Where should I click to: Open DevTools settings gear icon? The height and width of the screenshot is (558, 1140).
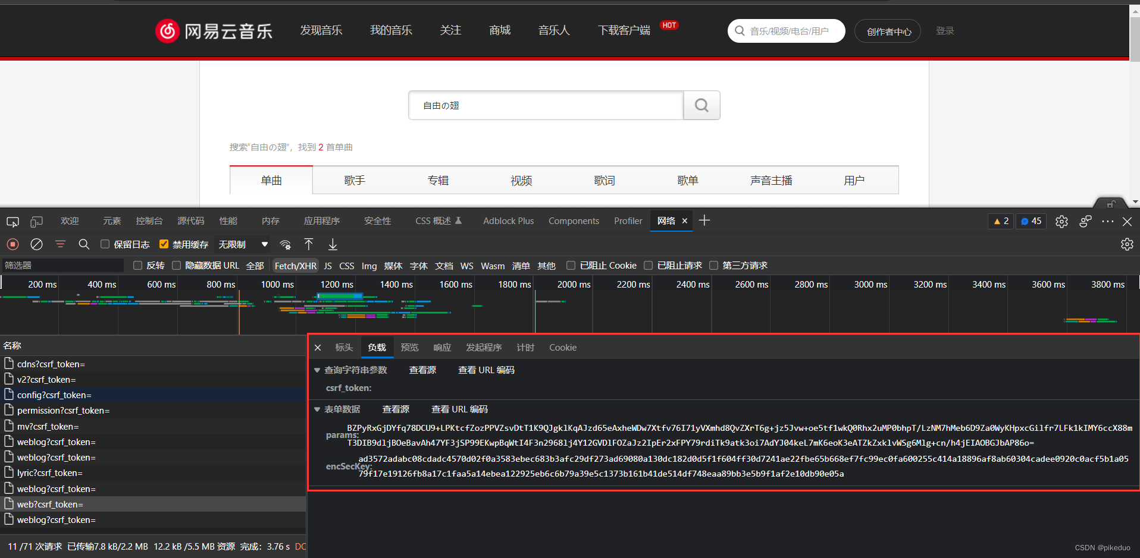tap(1061, 222)
